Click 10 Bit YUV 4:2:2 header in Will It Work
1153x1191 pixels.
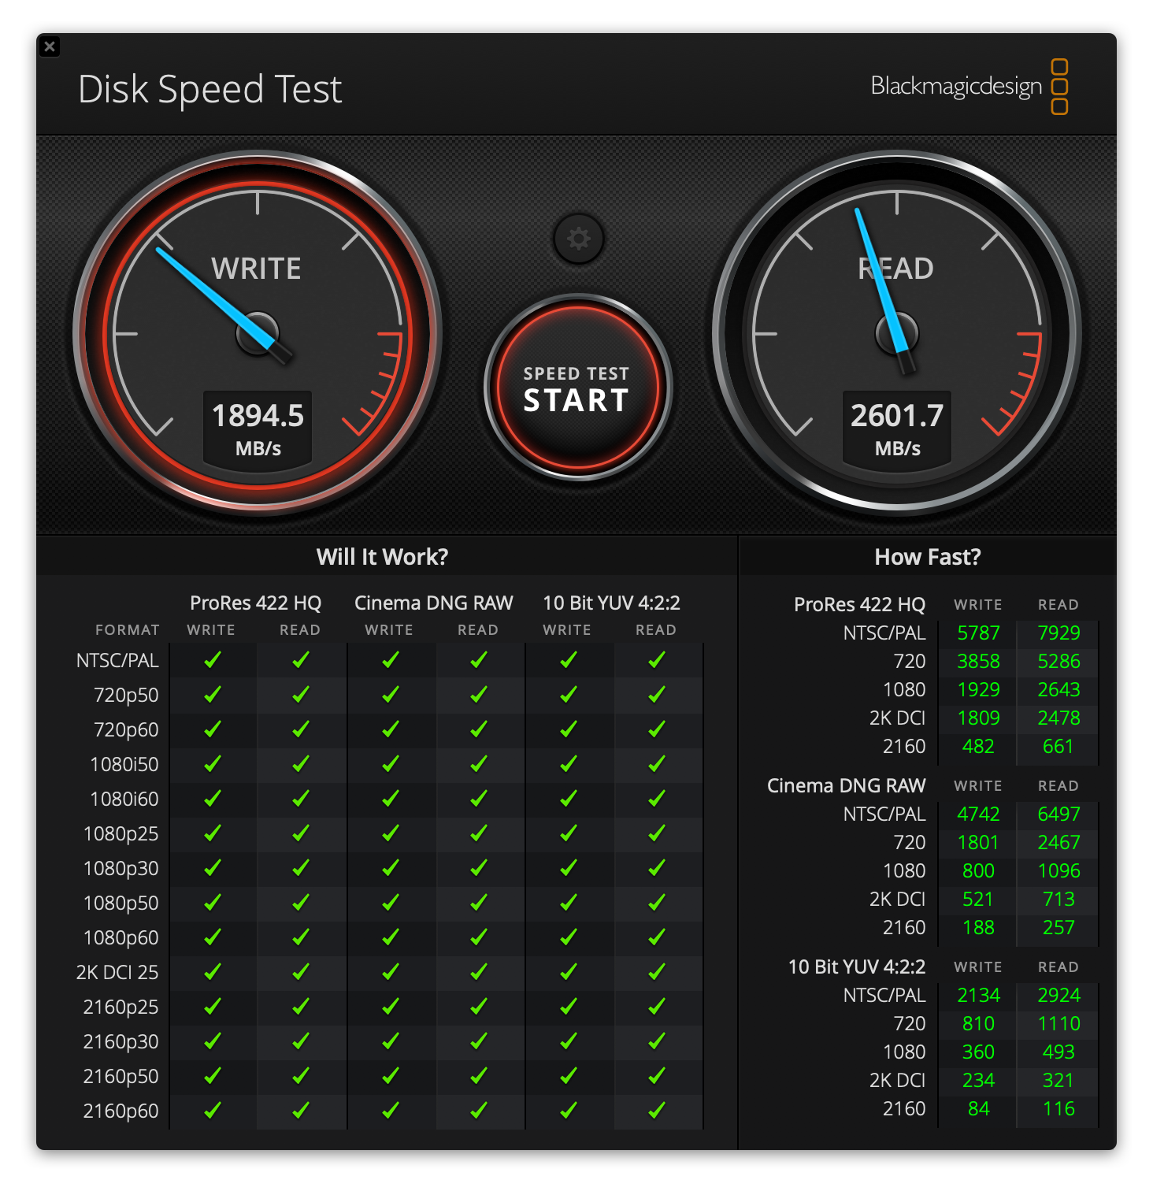[612, 603]
